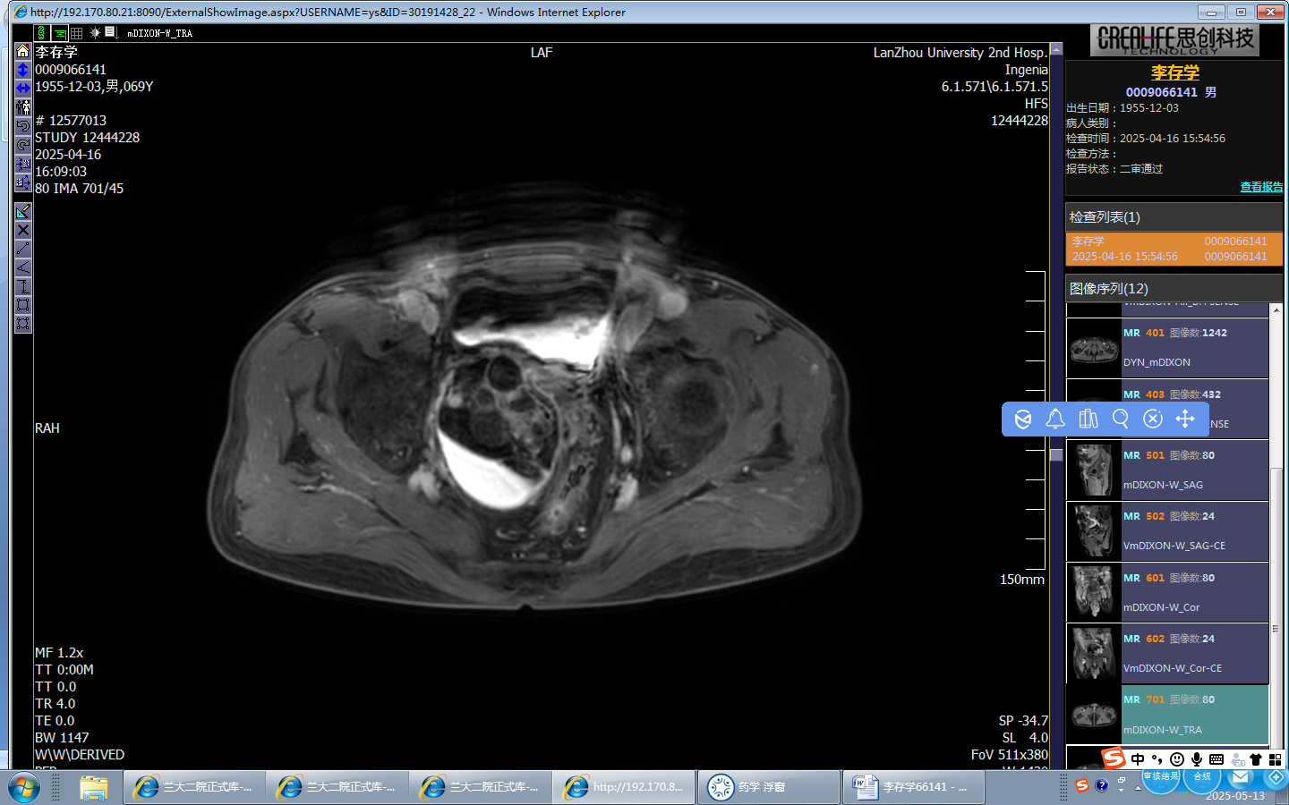The height and width of the screenshot is (805, 1289).
Task: Toggle the green series link button
Action: click(x=42, y=32)
